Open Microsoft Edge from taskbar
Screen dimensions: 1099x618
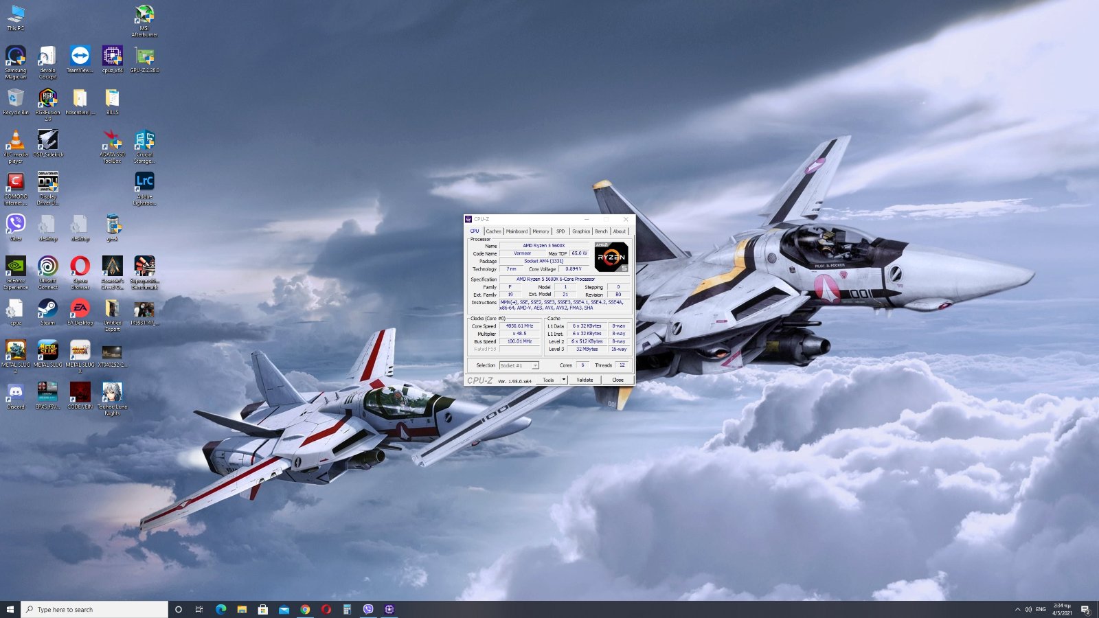[x=220, y=609]
